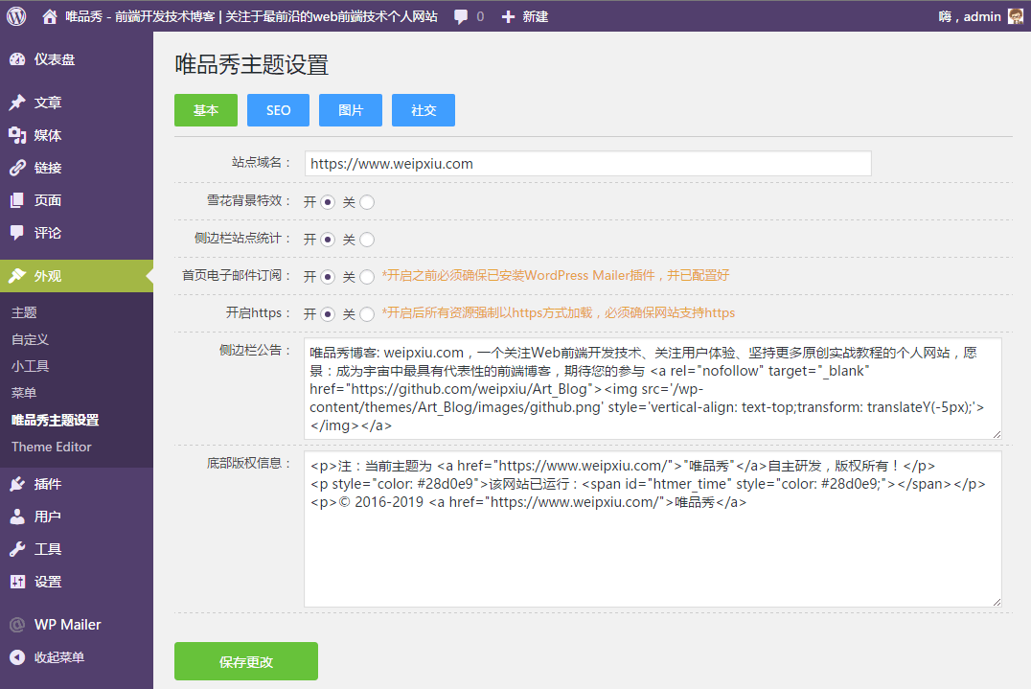Click the admin avatar thumbnail
The image size is (1031, 689).
(1016, 16)
